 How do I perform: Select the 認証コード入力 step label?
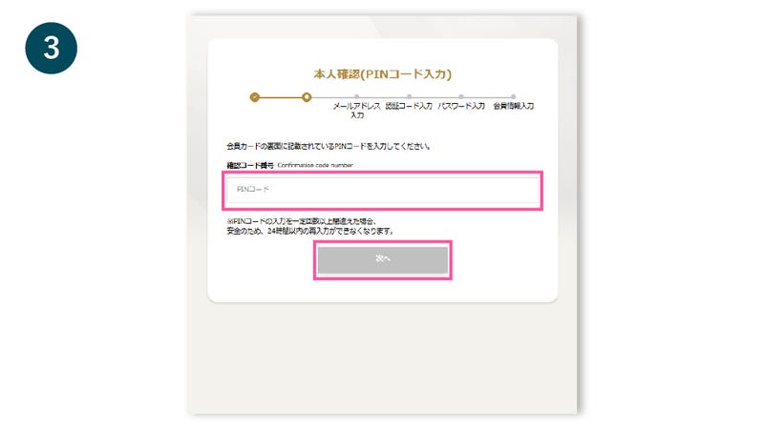[x=409, y=106]
